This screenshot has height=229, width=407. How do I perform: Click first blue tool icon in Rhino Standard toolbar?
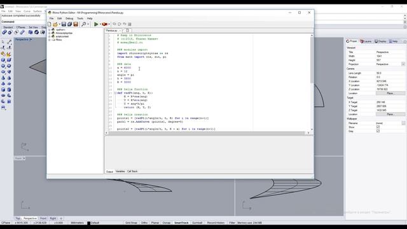pos(4,32)
